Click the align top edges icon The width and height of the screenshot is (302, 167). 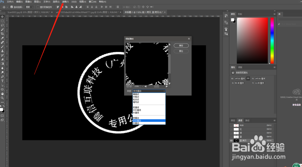[58, 7]
